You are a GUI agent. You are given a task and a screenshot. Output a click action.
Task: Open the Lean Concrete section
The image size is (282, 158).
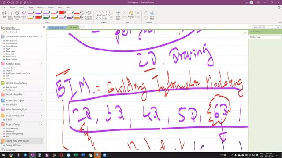11,43
